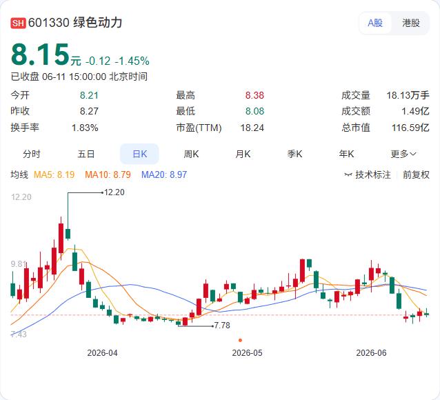This screenshot has height=400, width=440.
Task: Open the 五日 chart tab
Action: pyautogui.click(x=86, y=154)
